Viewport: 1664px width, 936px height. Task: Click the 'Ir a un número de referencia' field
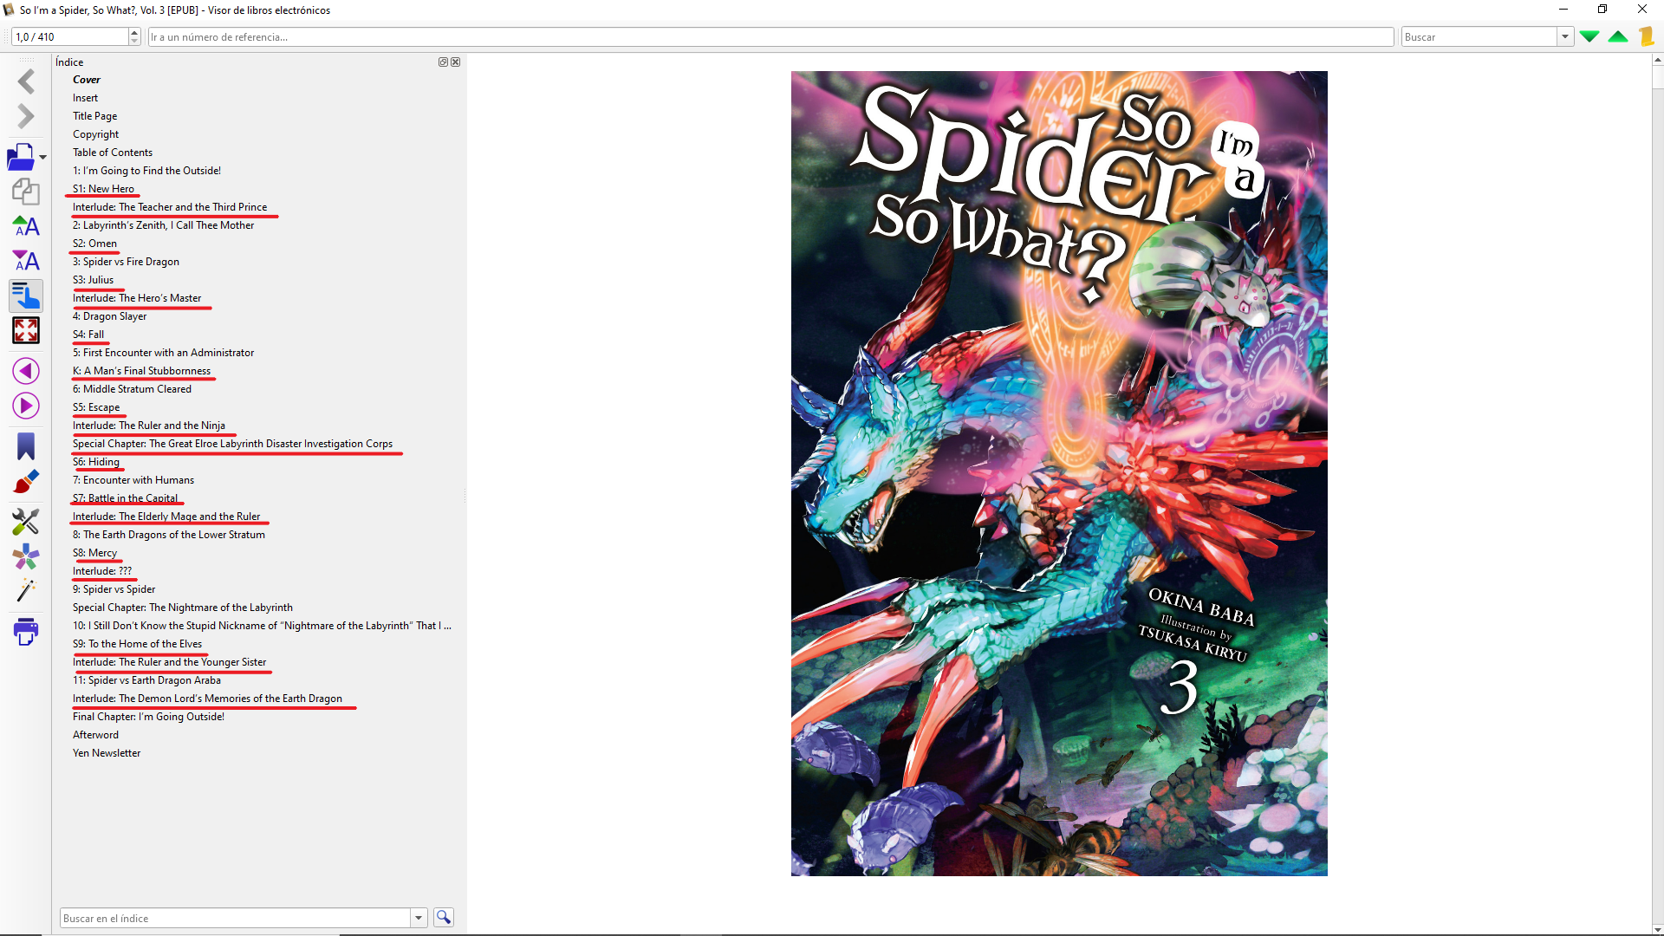(770, 36)
